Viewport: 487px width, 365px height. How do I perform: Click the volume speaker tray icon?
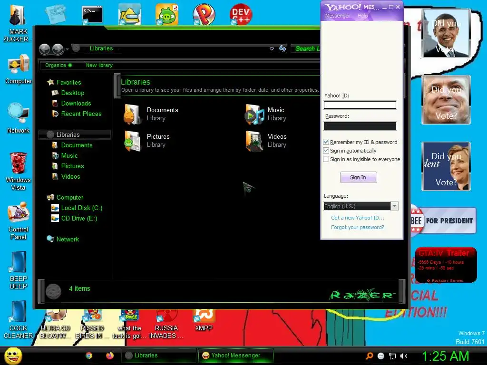click(404, 356)
